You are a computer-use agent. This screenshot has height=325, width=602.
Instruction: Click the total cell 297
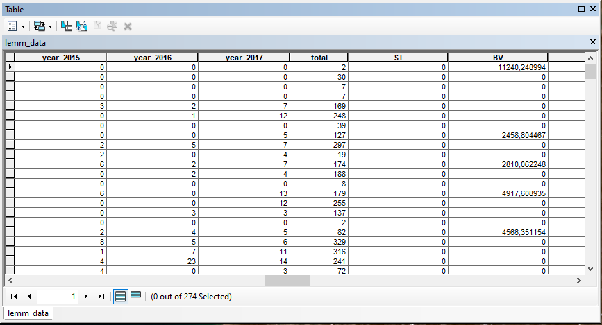pyautogui.click(x=319, y=145)
